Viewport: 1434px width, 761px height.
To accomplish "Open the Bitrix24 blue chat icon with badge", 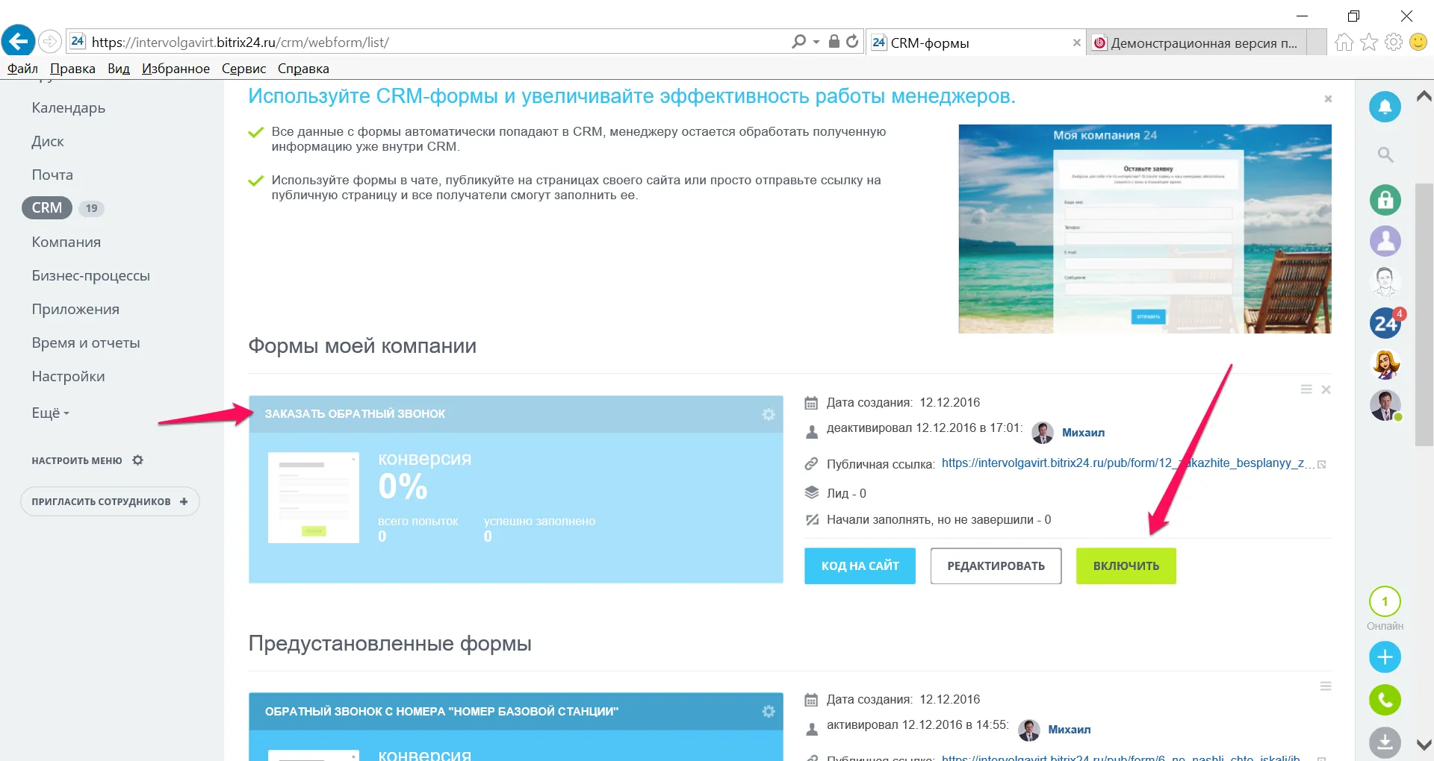I will click(1385, 323).
